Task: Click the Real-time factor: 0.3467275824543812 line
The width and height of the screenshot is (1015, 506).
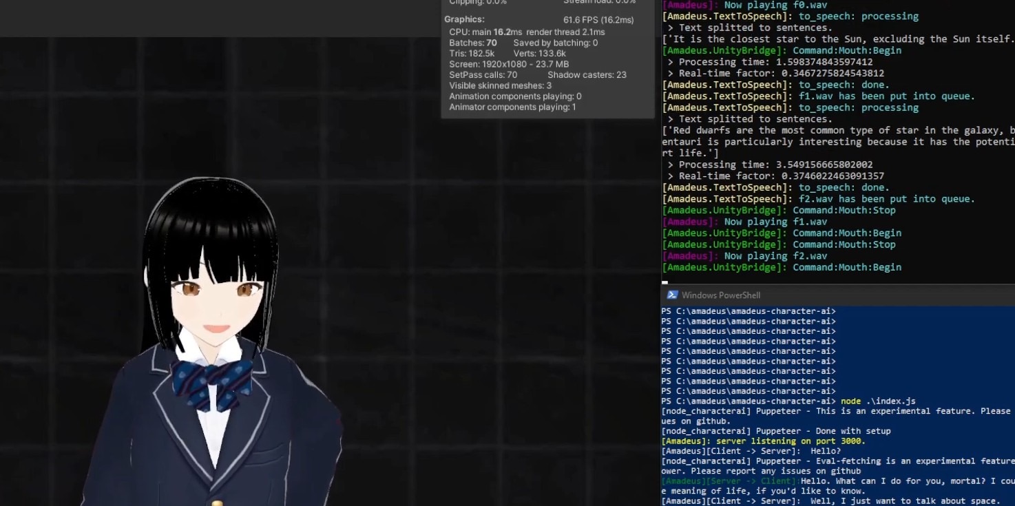Action: [775, 73]
